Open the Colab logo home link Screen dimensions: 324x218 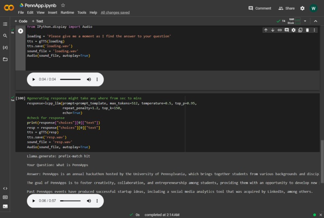point(9,8)
